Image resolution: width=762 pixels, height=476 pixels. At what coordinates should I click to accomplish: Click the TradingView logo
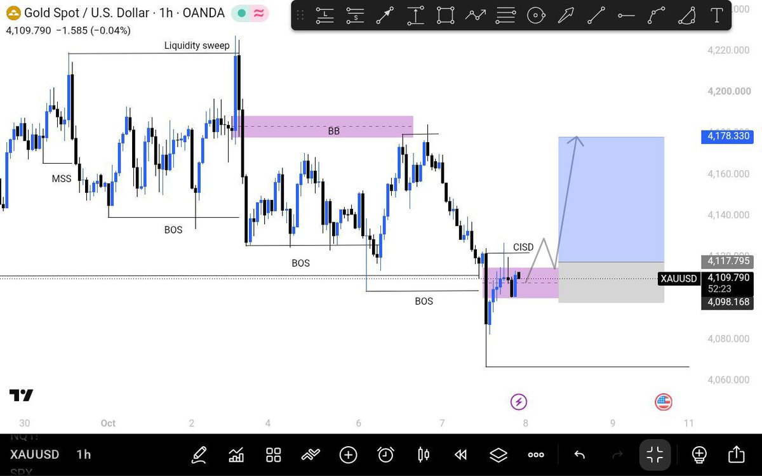22,395
